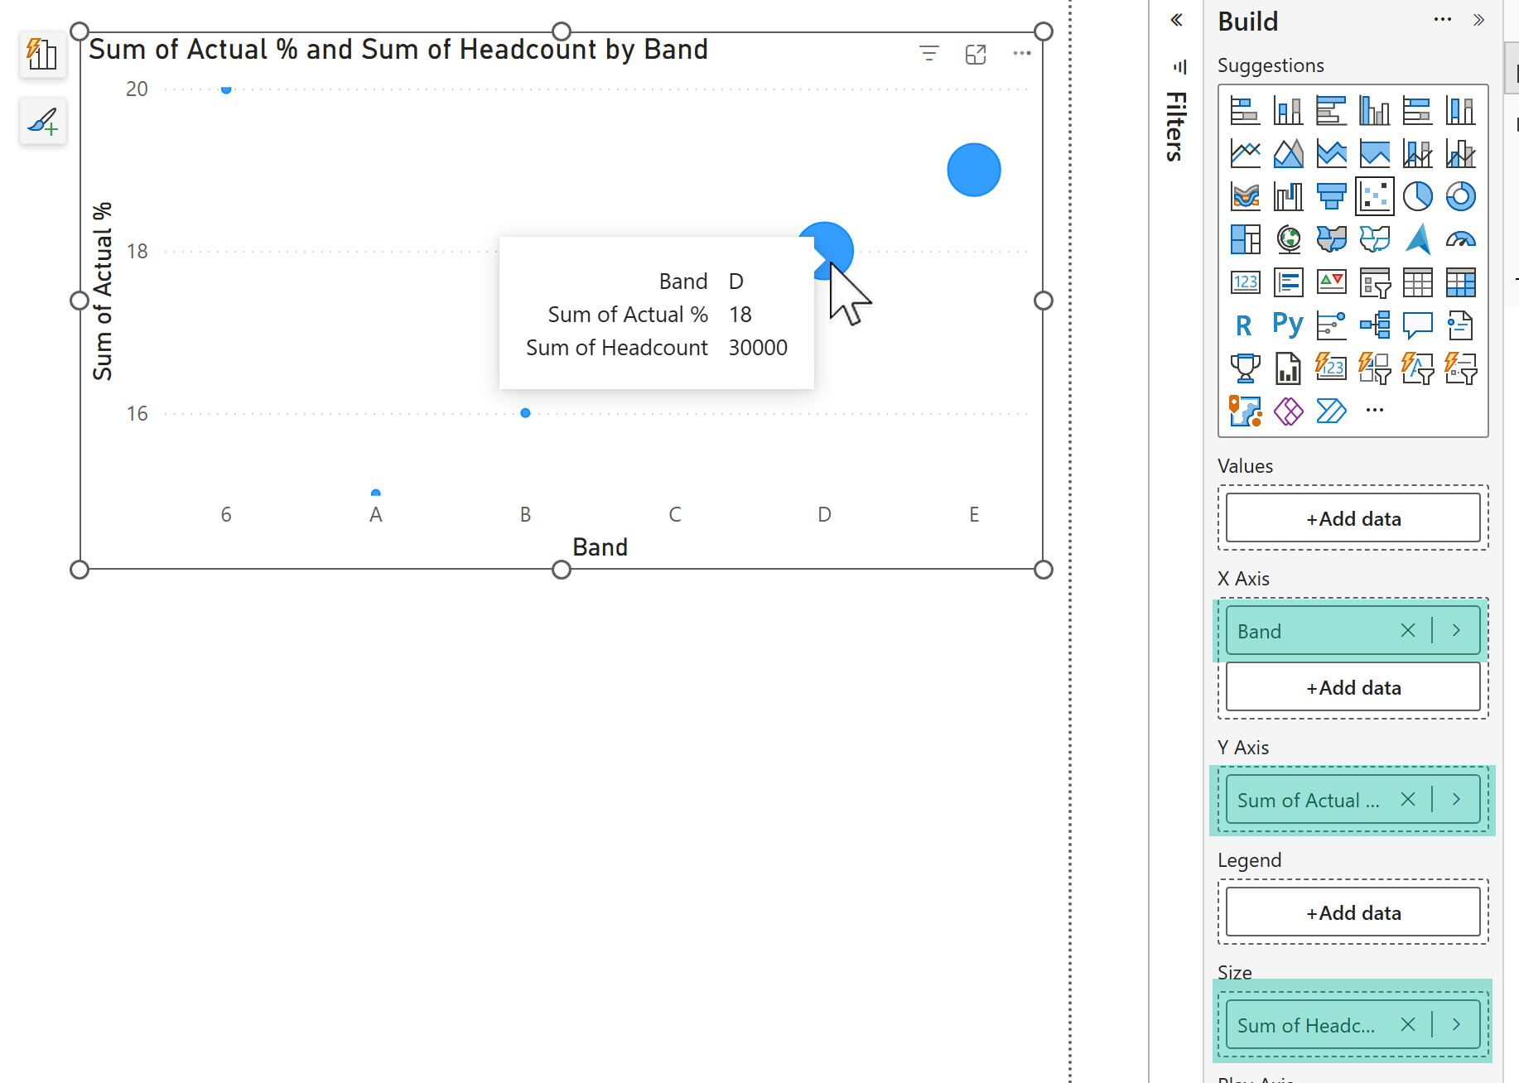Pick the decomposition tree visual
The image size is (1519, 1083).
(1374, 325)
